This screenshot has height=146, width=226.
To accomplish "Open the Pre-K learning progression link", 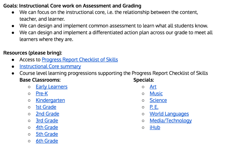I will (x=42, y=93).
